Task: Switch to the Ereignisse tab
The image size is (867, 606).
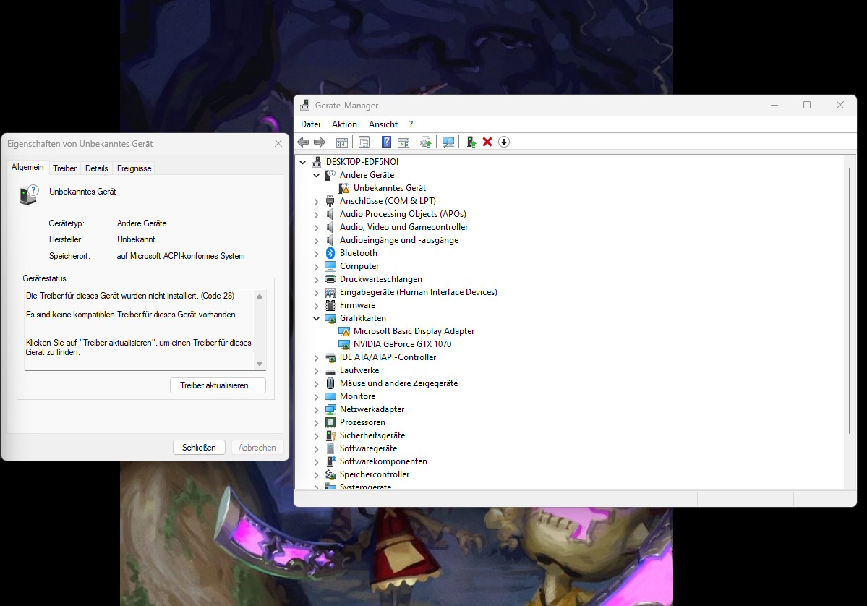Action: [134, 168]
